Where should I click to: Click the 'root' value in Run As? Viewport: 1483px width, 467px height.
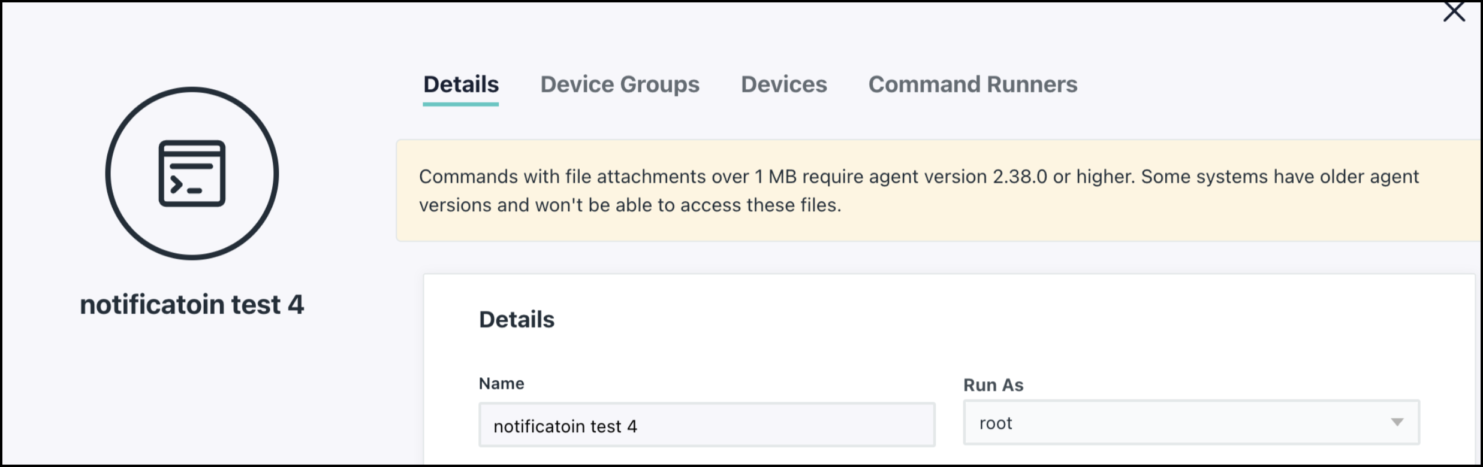click(x=996, y=423)
